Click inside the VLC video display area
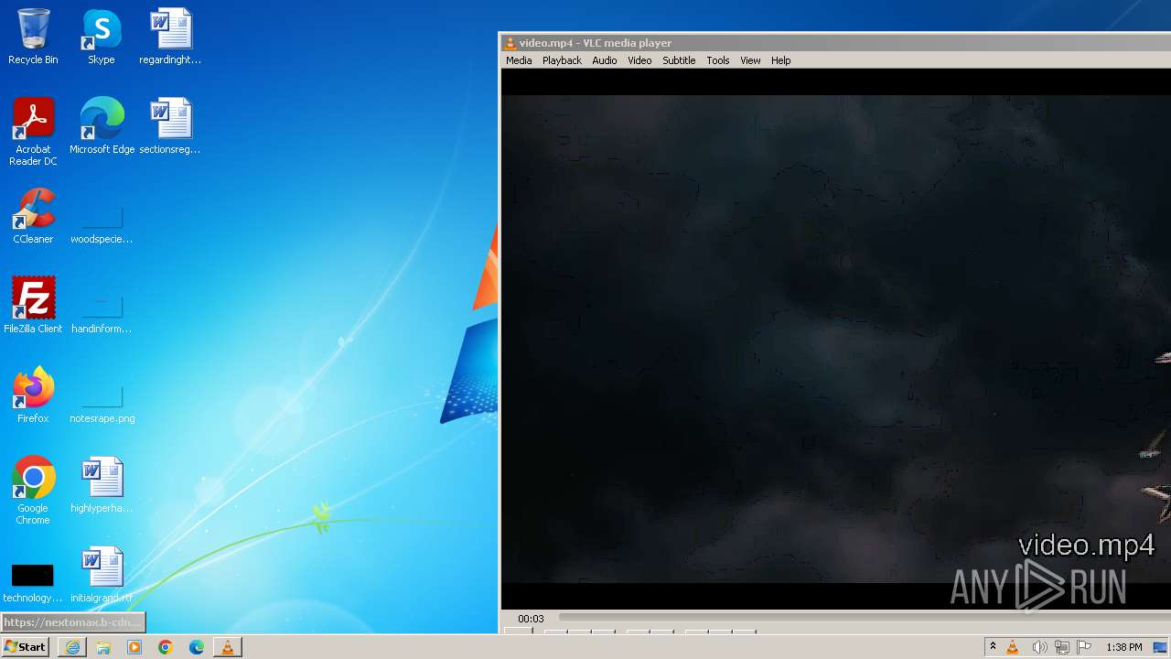This screenshot has height=659, width=1171. point(836,339)
